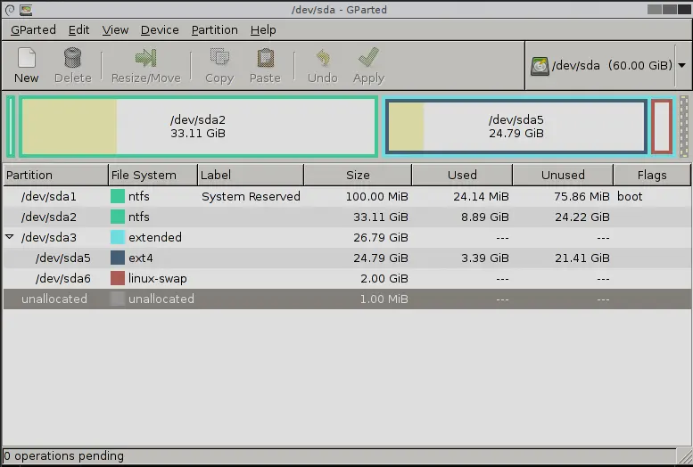Click the New partition toolbar icon
This screenshot has width=693, height=467.
(x=27, y=58)
